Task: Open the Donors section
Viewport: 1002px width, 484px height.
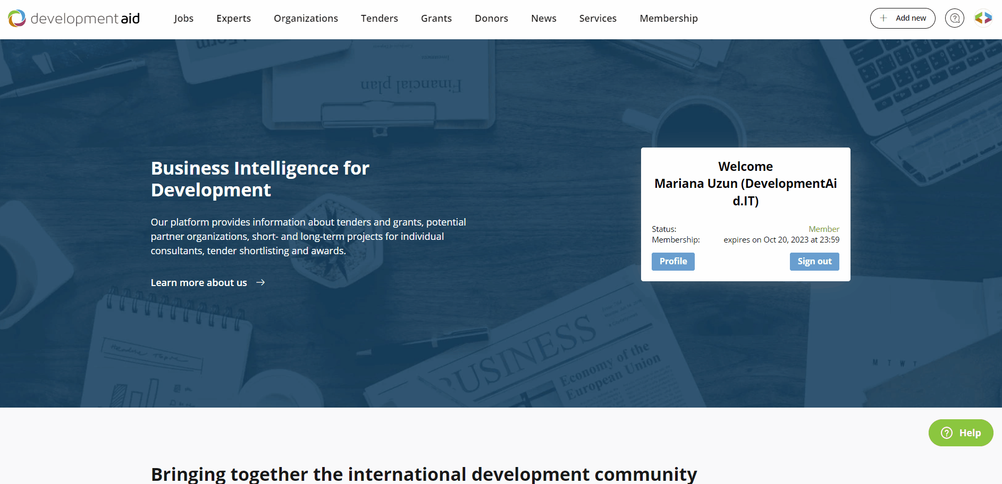Action: (x=491, y=19)
